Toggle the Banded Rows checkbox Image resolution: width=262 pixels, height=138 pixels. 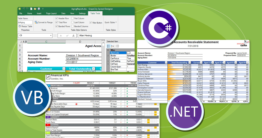(x=56, y=26)
